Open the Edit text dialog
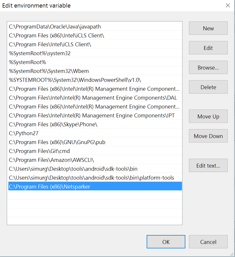235x257 pixels. point(208,165)
